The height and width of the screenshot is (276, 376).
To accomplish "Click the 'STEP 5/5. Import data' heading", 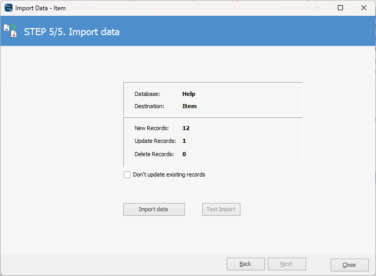I will click(x=72, y=32).
